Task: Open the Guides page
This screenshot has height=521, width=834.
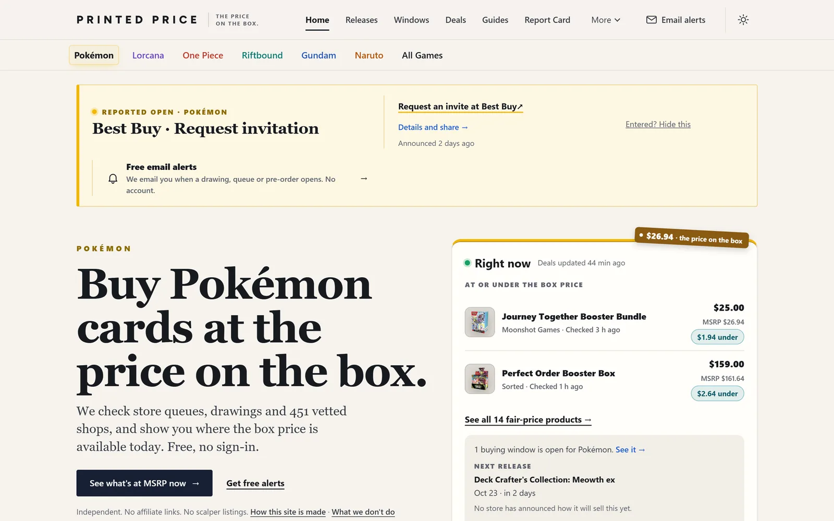Action: 495,20
